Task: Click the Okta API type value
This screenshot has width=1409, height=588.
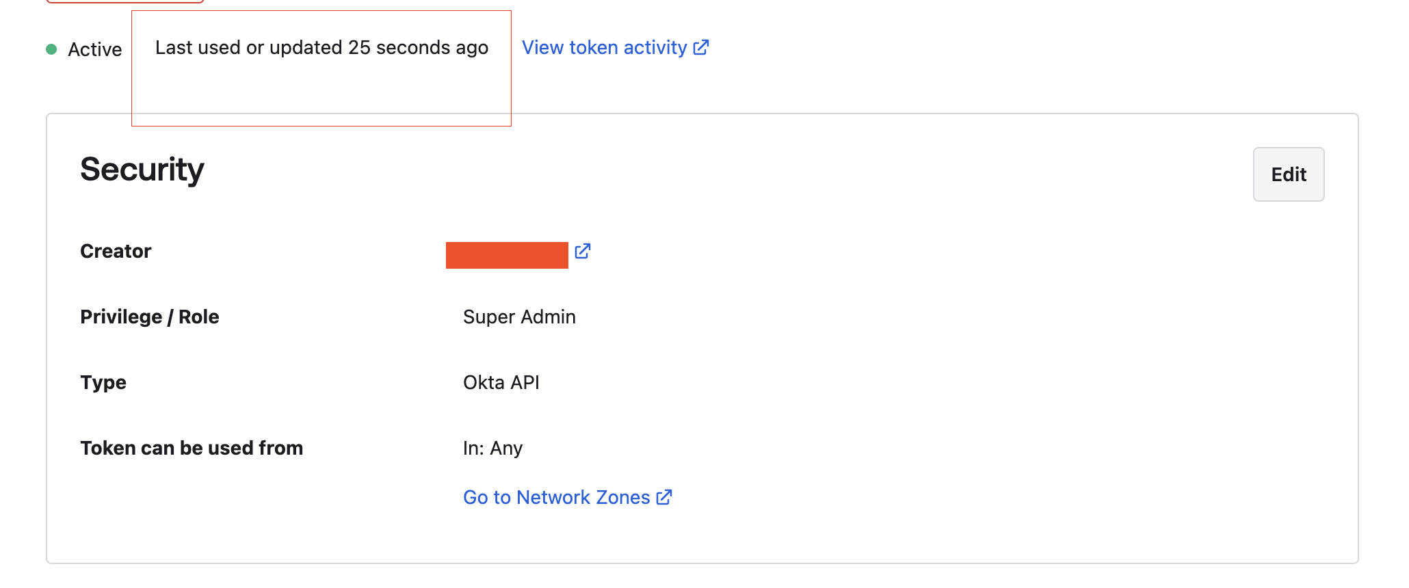Action: (x=501, y=382)
